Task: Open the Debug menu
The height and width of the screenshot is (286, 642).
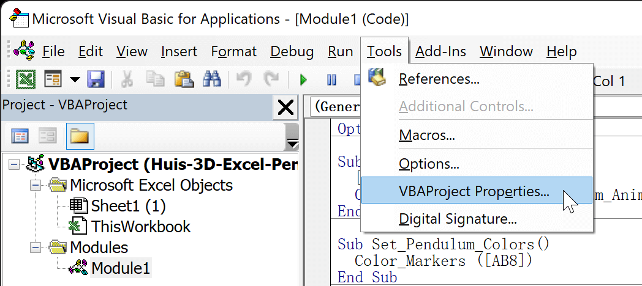Action: (292, 51)
